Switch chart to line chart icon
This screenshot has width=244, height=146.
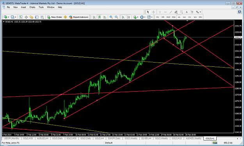coord(105,17)
